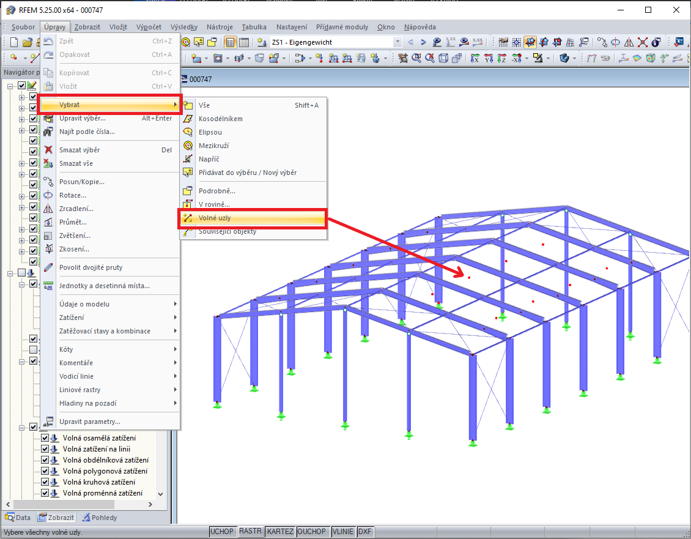
Task: Click the Move/Copy chain icon in top toolbar
Action: point(602,42)
